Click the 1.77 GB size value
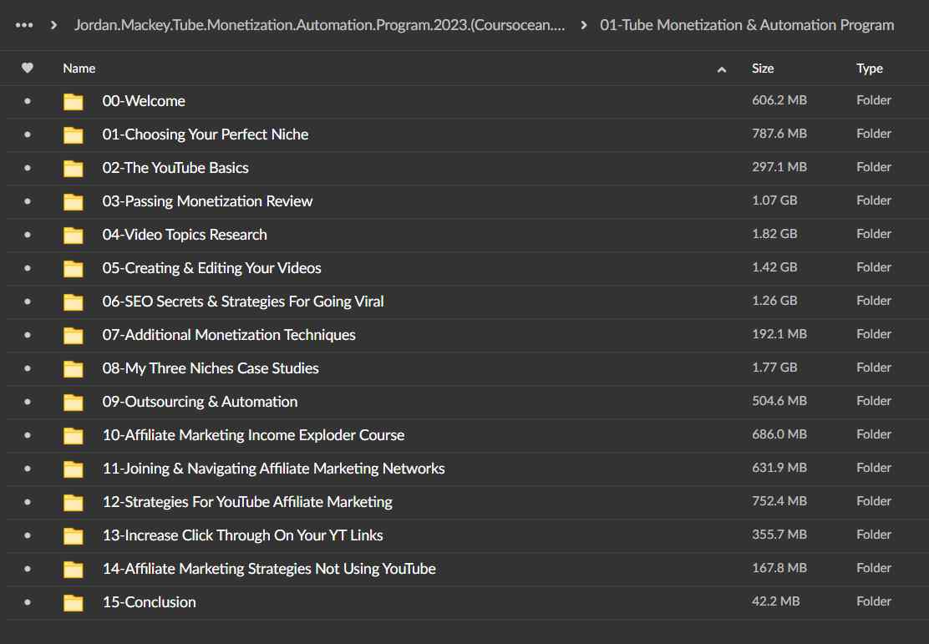This screenshot has width=929, height=644. [x=774, y=368]
